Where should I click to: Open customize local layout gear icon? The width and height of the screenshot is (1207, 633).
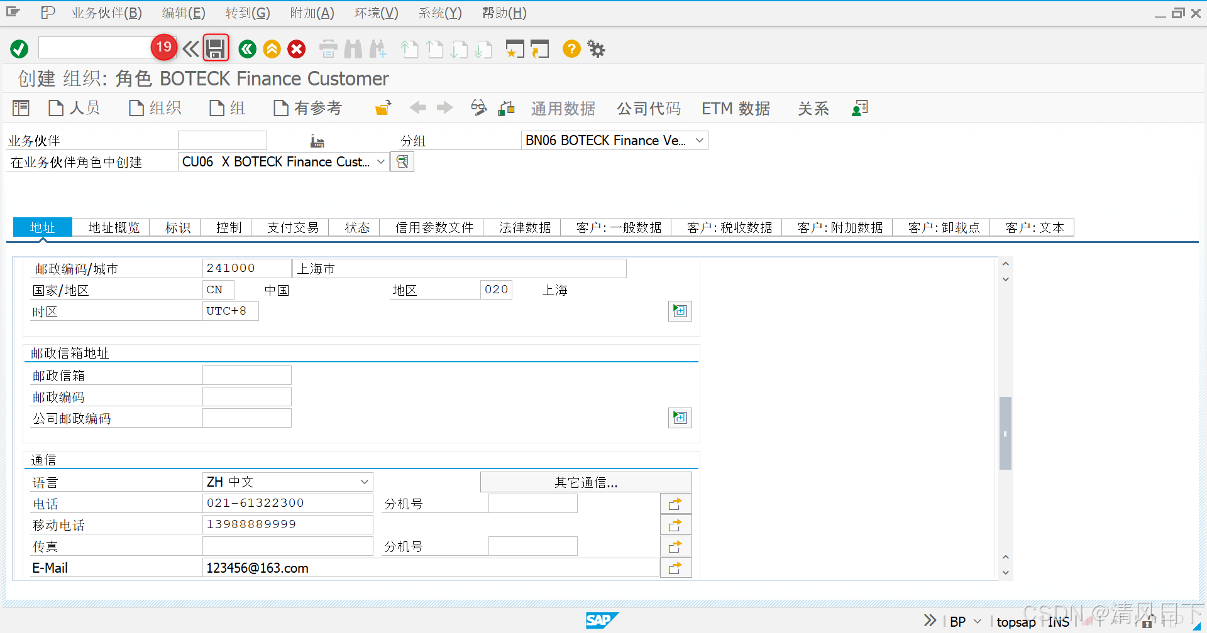tap(595, 48)
